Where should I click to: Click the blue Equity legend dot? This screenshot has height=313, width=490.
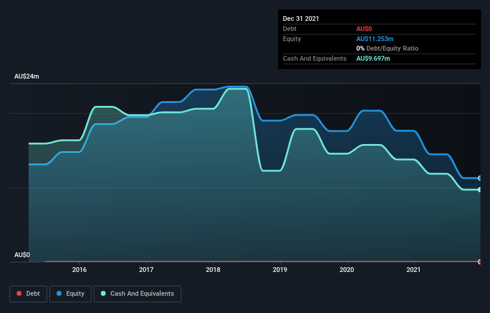59,293
